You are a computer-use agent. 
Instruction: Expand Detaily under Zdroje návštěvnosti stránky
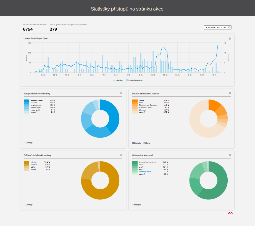[x=28, y=143]
